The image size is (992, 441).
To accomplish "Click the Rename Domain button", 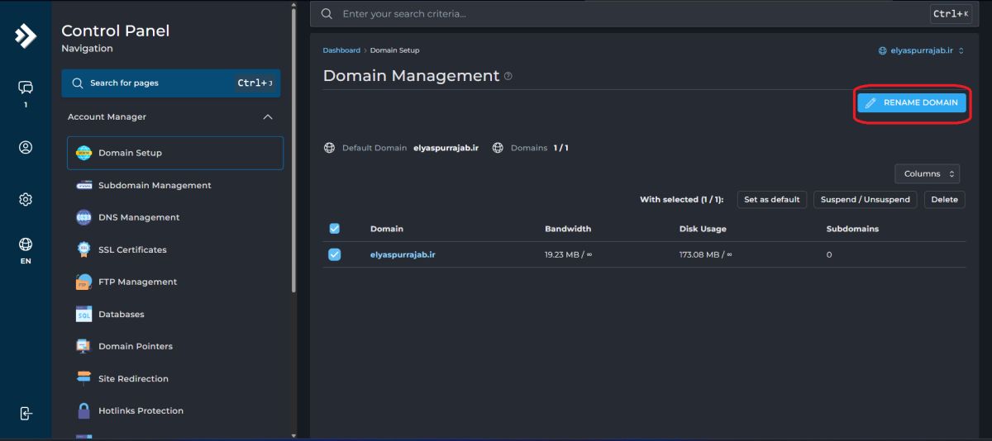I will coord(911,102).
